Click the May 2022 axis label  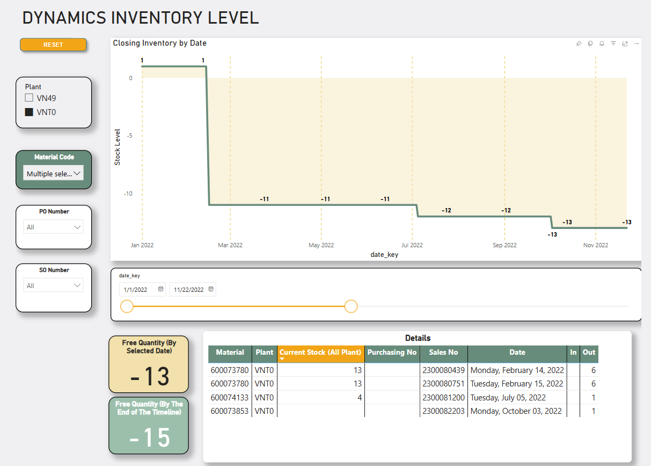321,245
